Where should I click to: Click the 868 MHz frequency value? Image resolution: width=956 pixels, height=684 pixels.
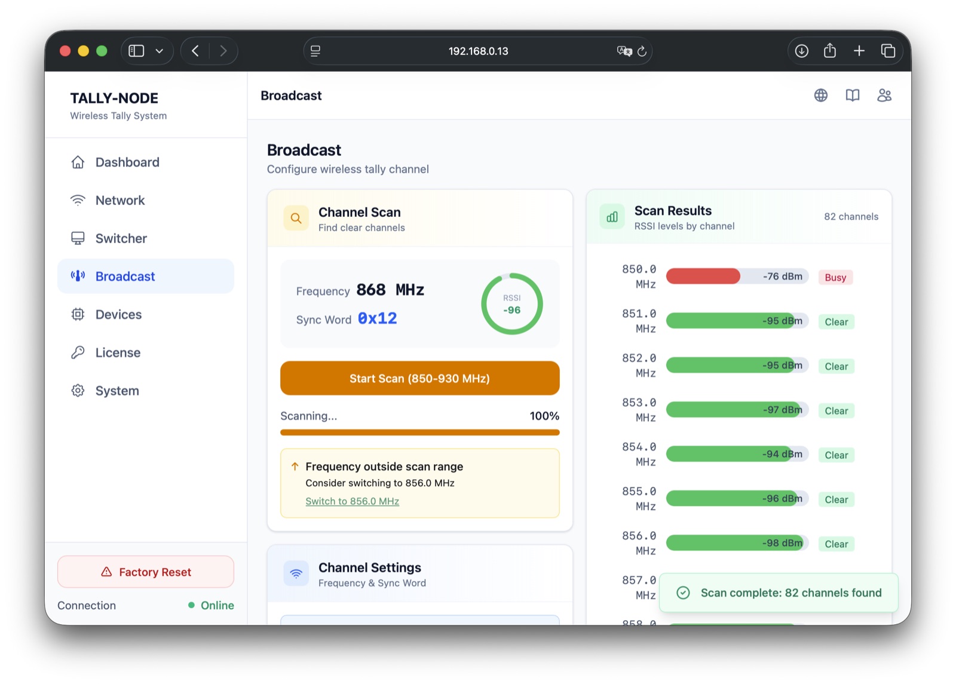(390, 290)
